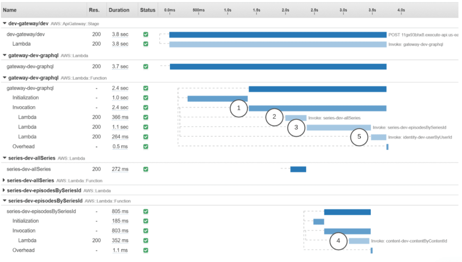Collapse gateway-dev-graphql AWS::Lambda::Function group
The image size is (462, 262).
(x=4, y=78)
